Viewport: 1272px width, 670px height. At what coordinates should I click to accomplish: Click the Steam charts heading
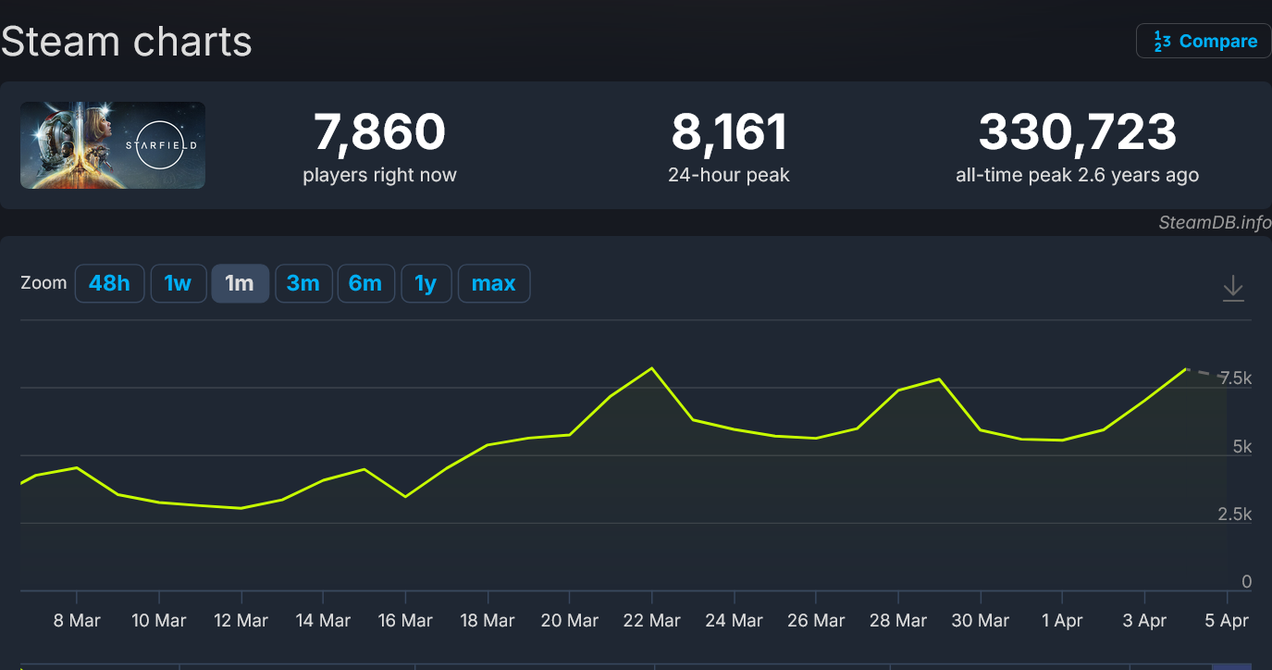click(x=127, y=42)
